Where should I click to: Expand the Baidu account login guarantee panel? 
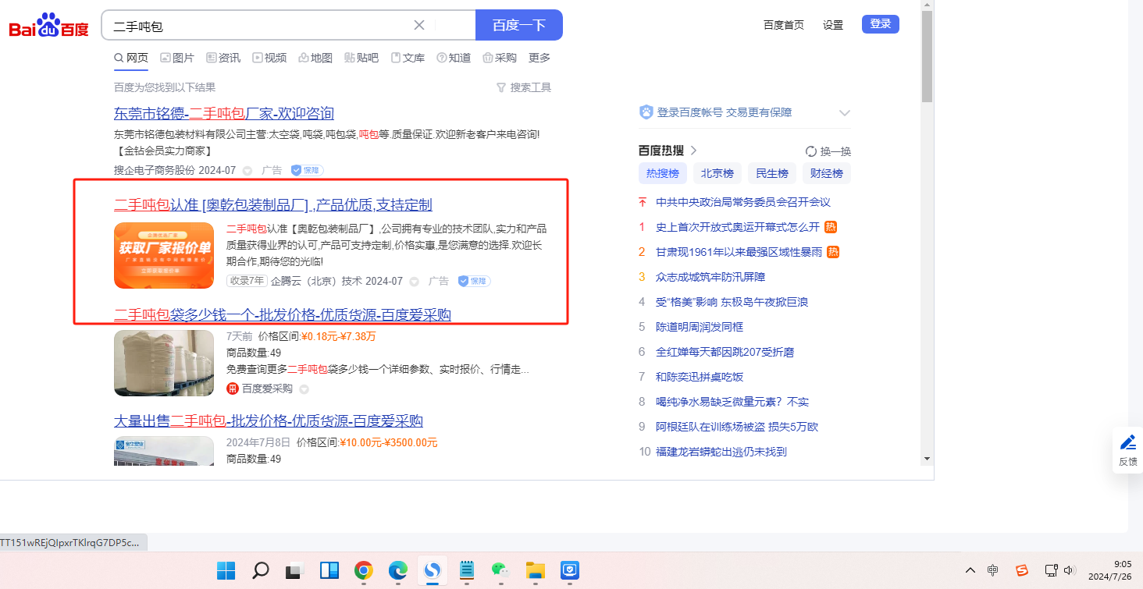[x=844, y=113]
